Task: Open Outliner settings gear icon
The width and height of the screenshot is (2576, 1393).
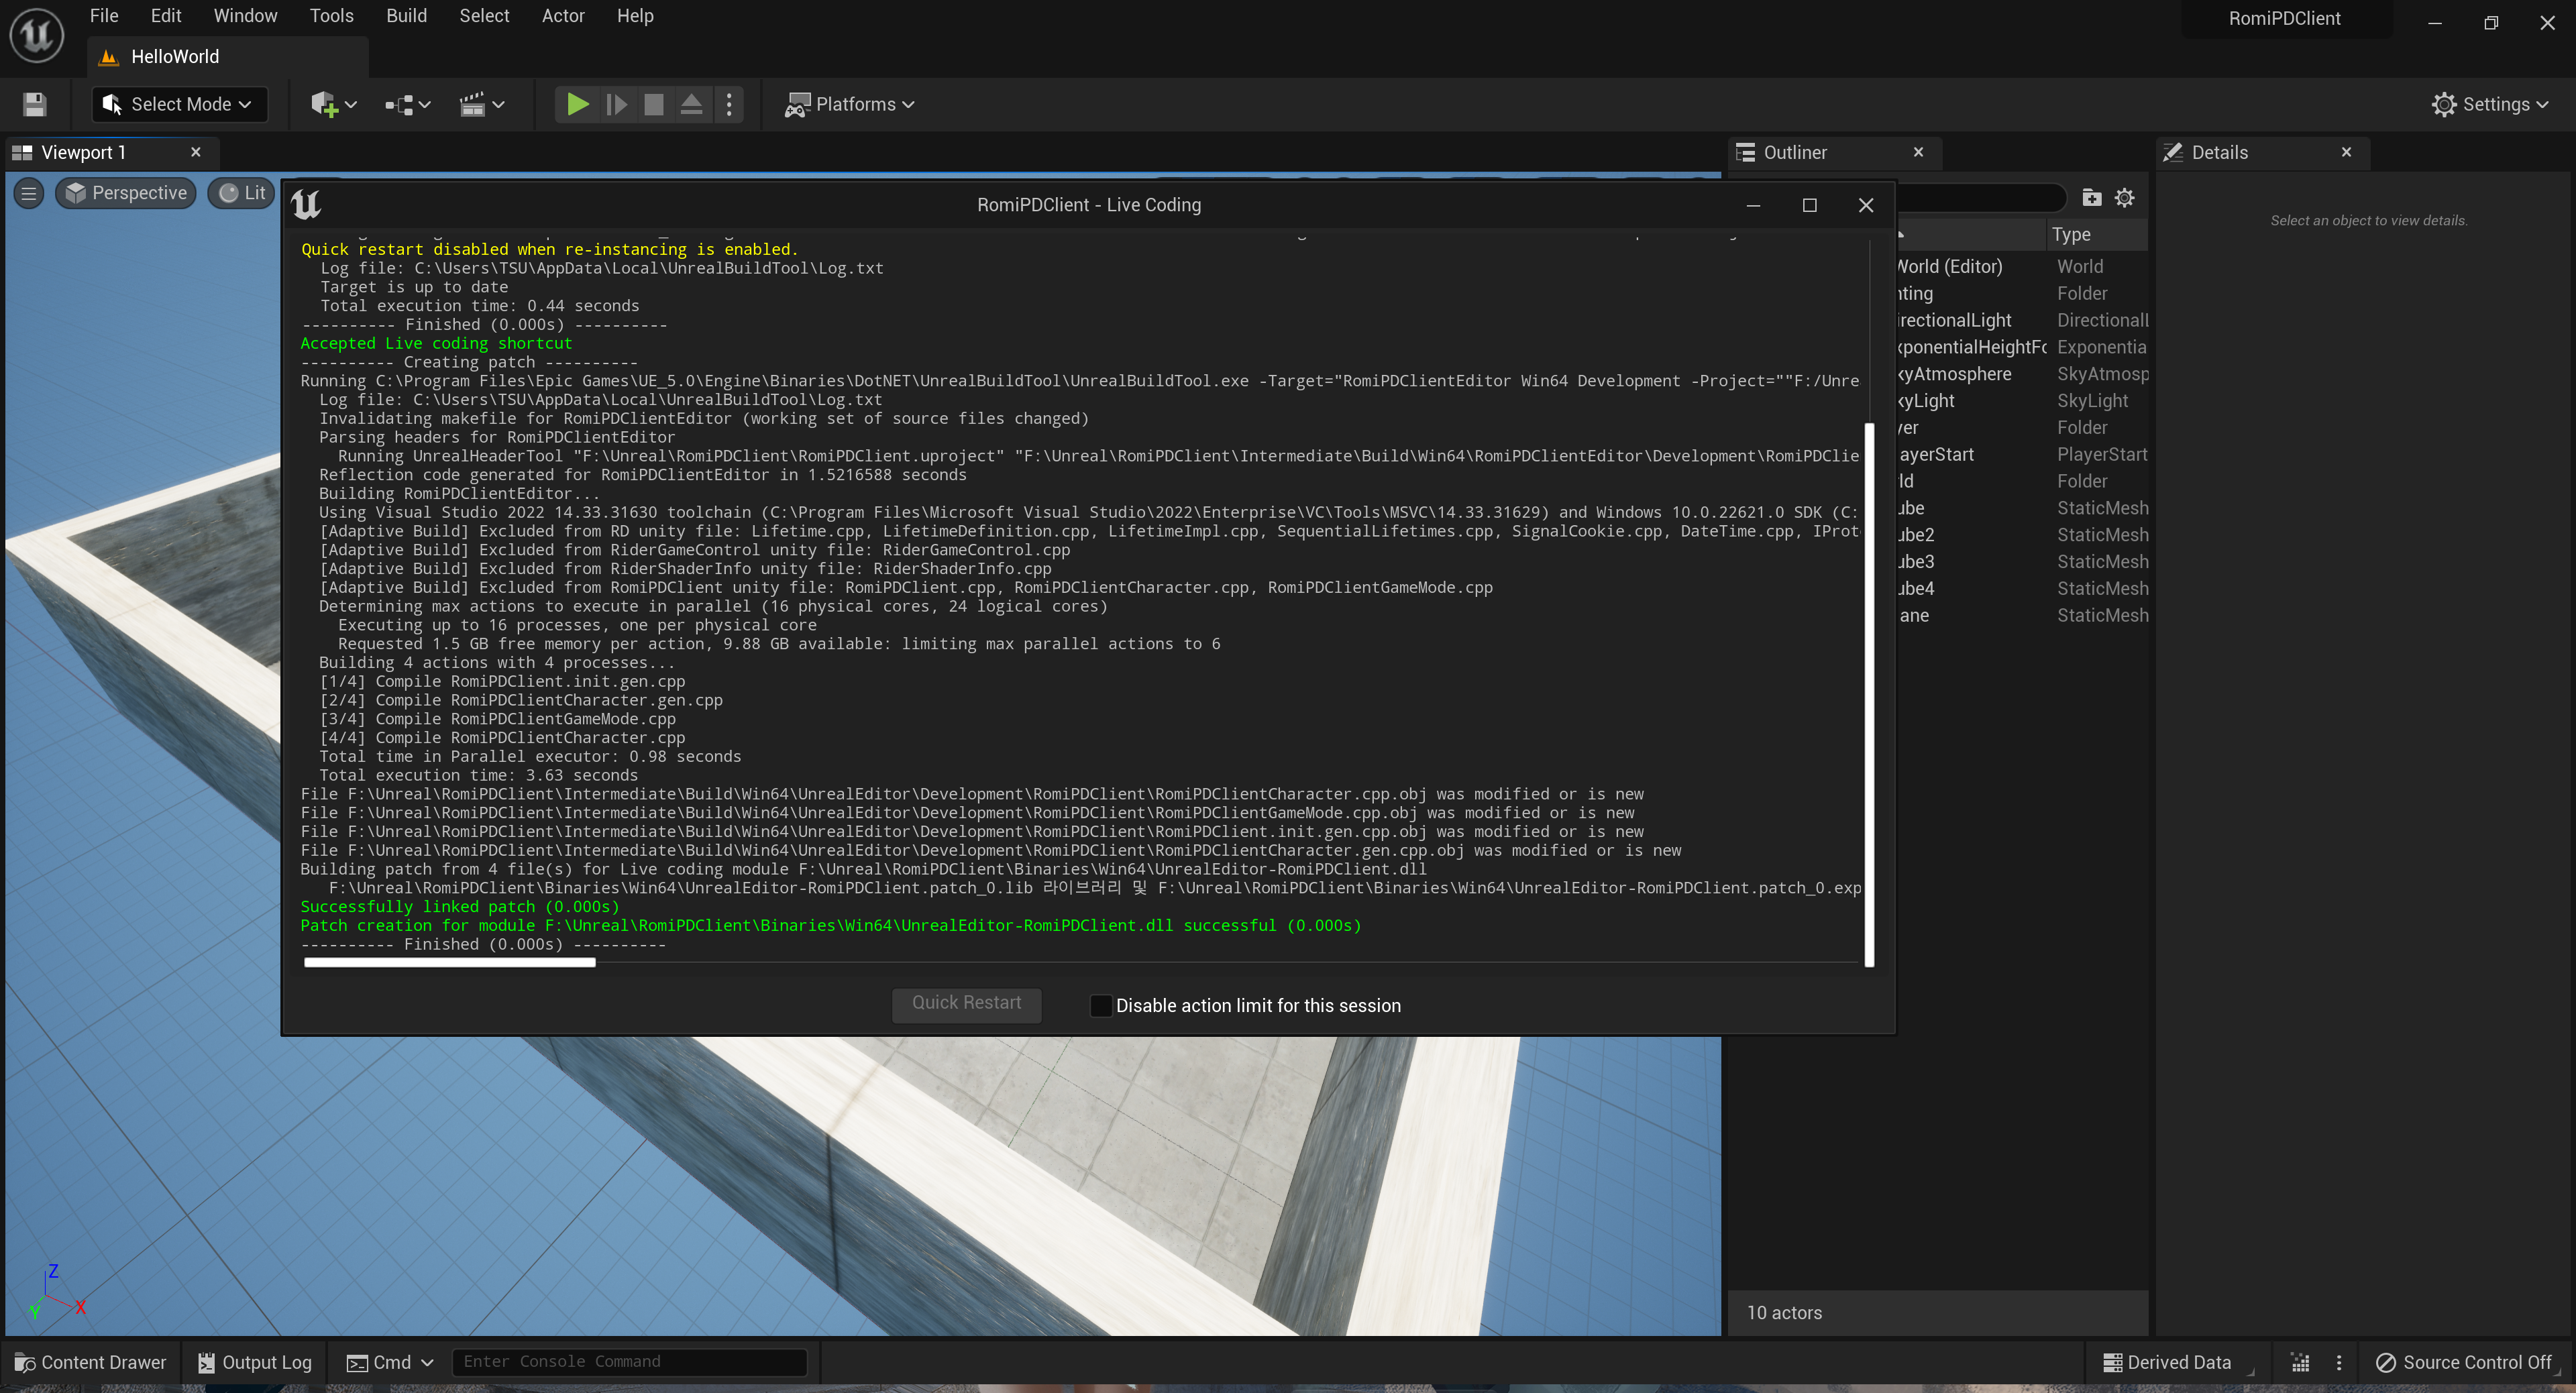Action: (2125, 197)
